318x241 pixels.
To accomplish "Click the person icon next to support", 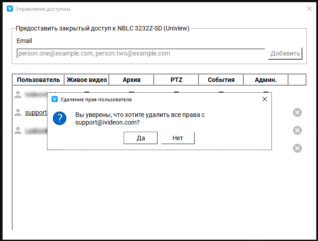I will coord(18,112).
